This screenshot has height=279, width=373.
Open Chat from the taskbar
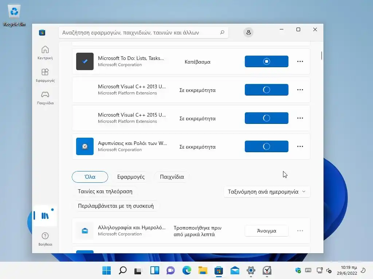170,270
